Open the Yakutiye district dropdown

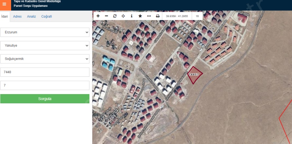point(45,46)
